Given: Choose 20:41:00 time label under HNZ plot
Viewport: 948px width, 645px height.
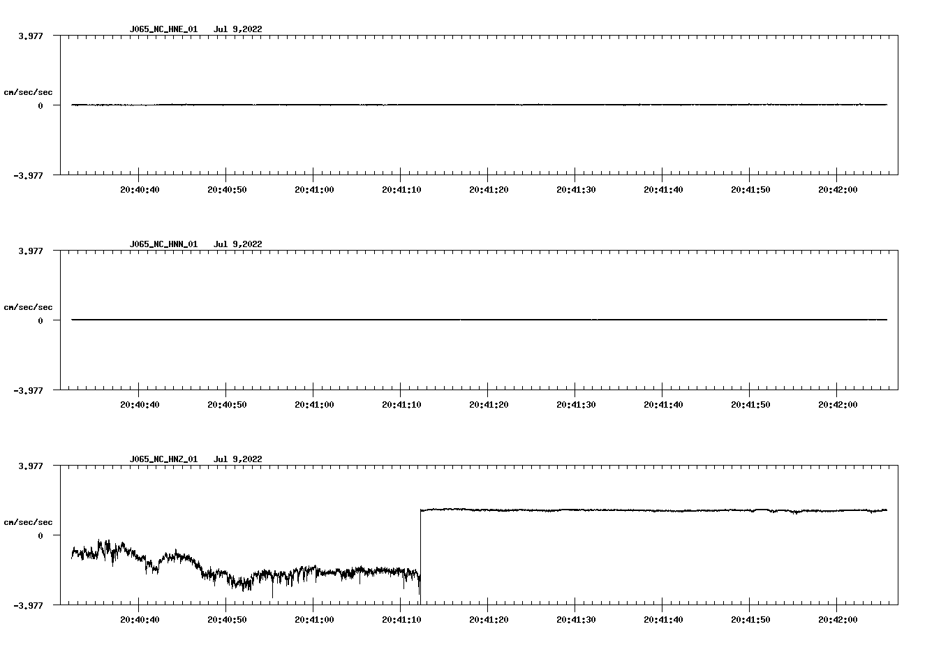Looking at the screenshot, I should pyautogui.click(x=314, y=619).
